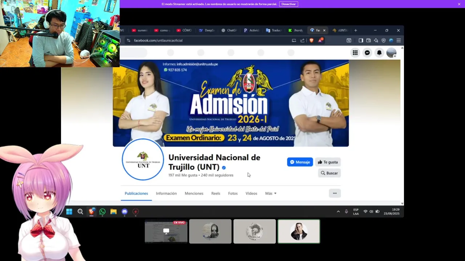Click the Brave Shields lion icon
This screenshot has width=465, height=261.
[x=311, y=40]
